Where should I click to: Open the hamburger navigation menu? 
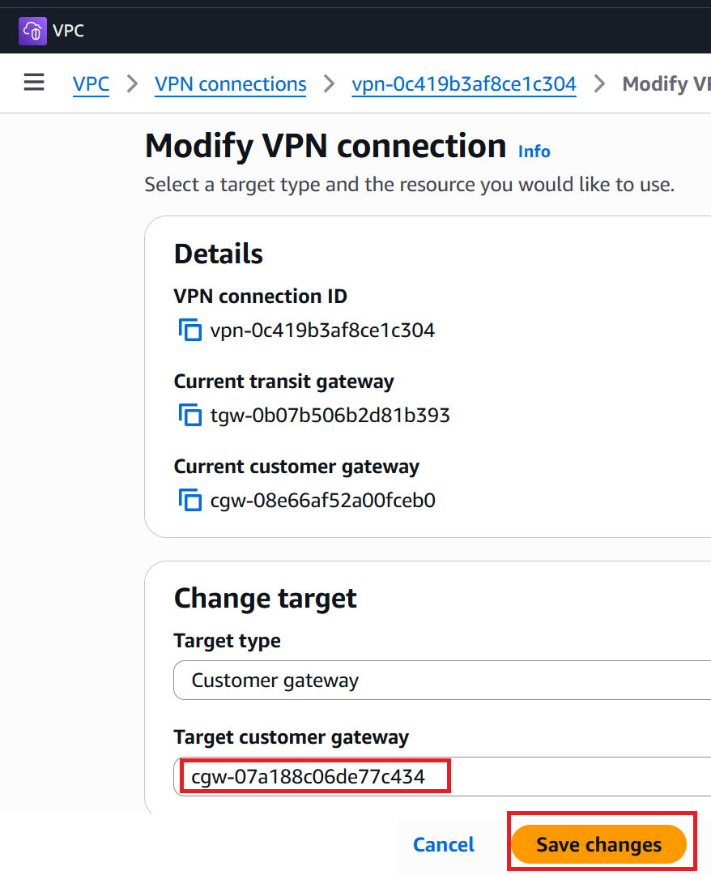[34, 82]
